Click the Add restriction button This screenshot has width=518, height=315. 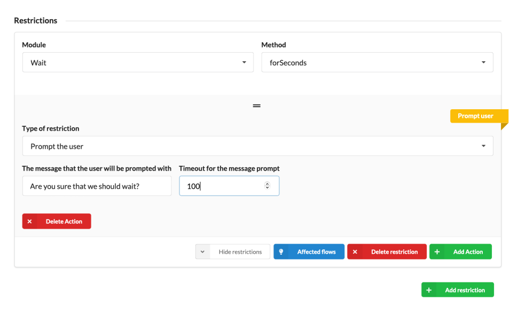click(x=458, y=290)
